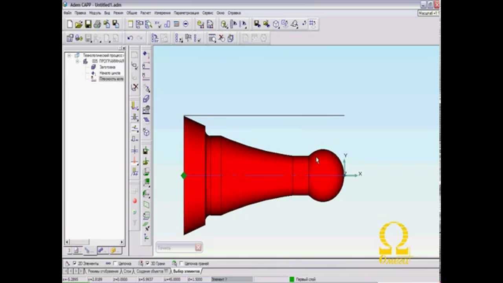The image size is (503, 283).
Task: Select the Плоскость холостых tree item
Action: (111, 79)
